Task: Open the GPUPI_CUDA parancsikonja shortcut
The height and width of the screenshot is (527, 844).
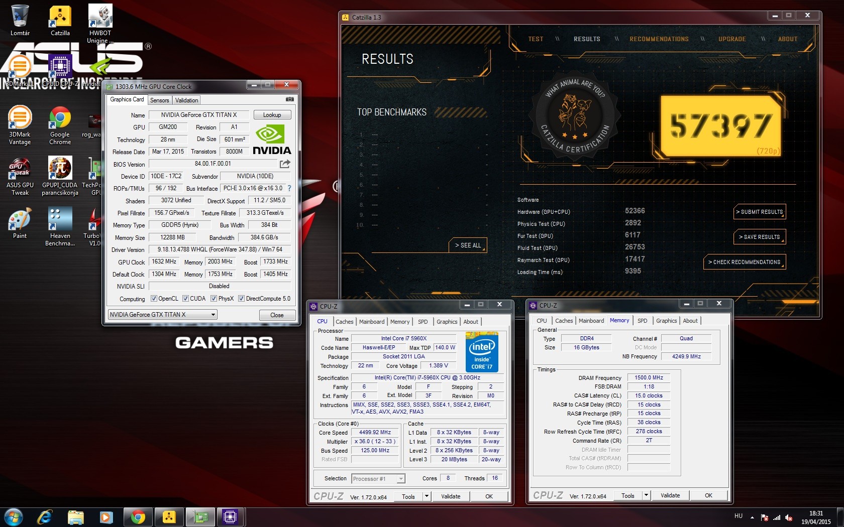Action: 60,176
